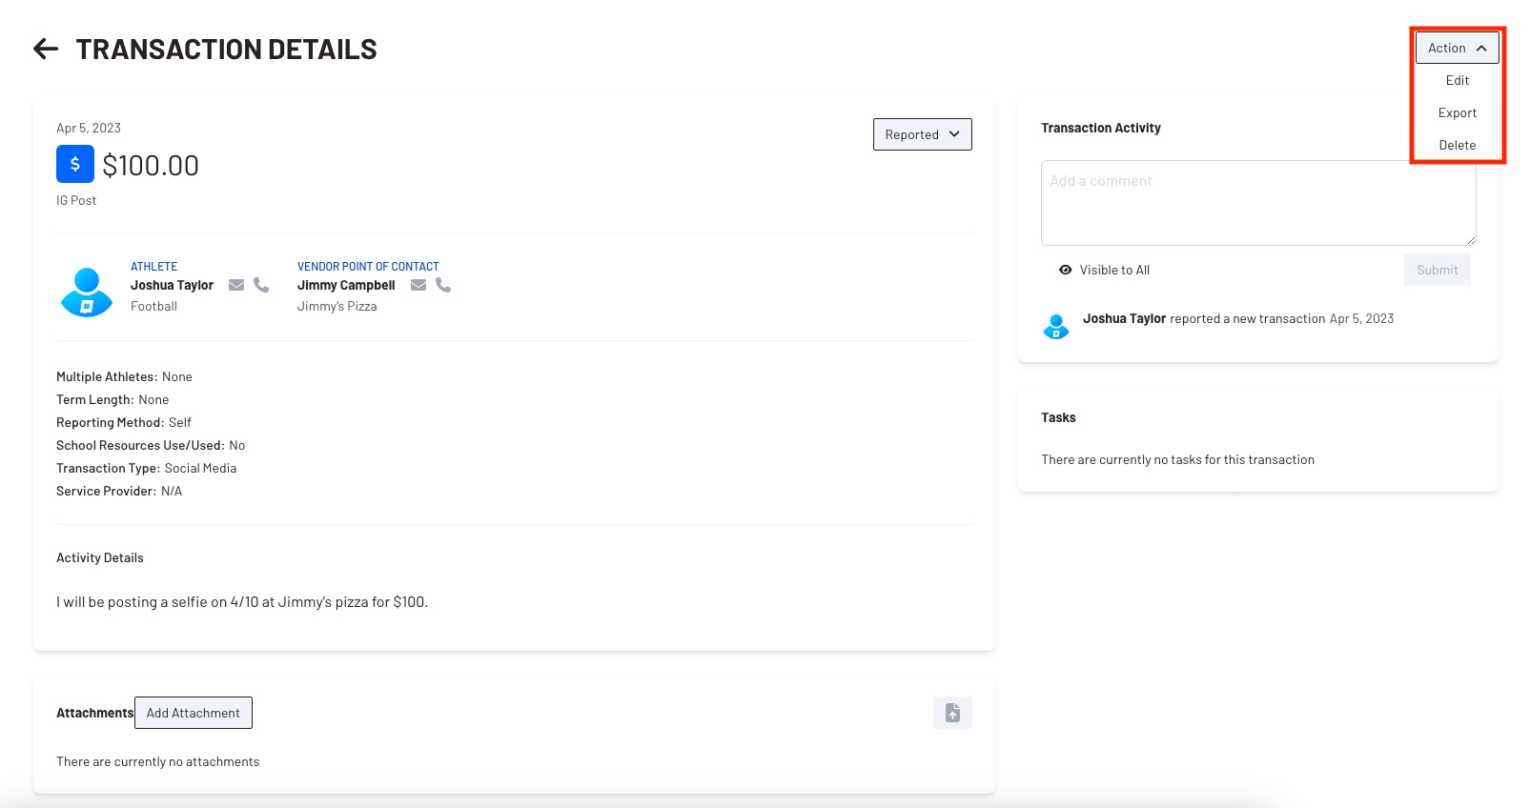Open the Reported status dropdown

922,134
